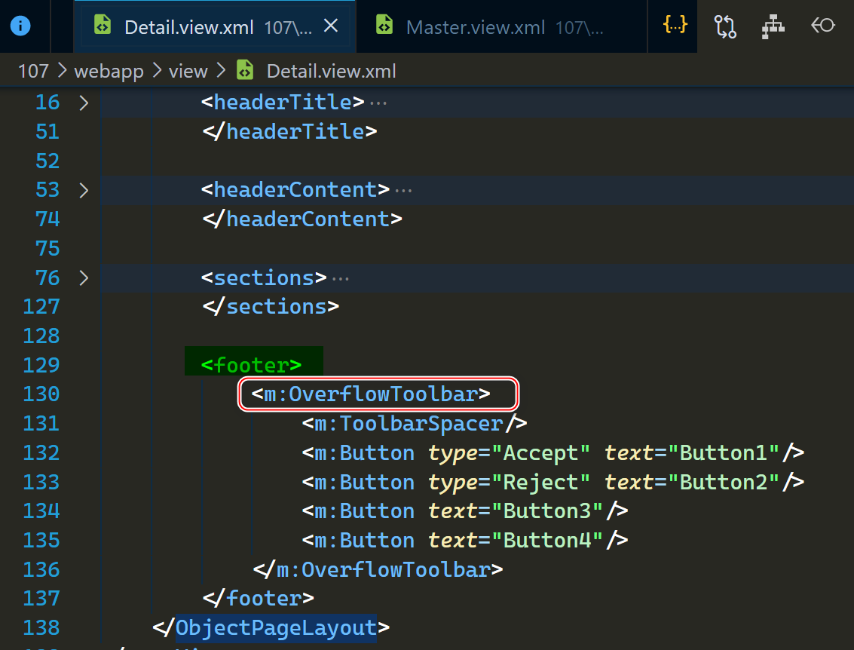Screen dimensions: 854x650
Task: Expand the folded headerTitle block
Action: pos(84,103)
